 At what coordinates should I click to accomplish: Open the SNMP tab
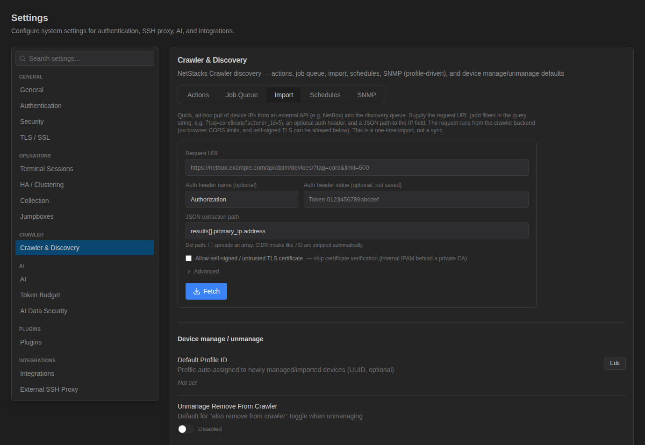coord(367,95)
